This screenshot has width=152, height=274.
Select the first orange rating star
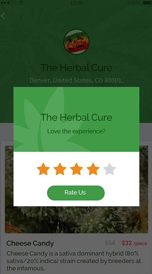tap(43, 169)
